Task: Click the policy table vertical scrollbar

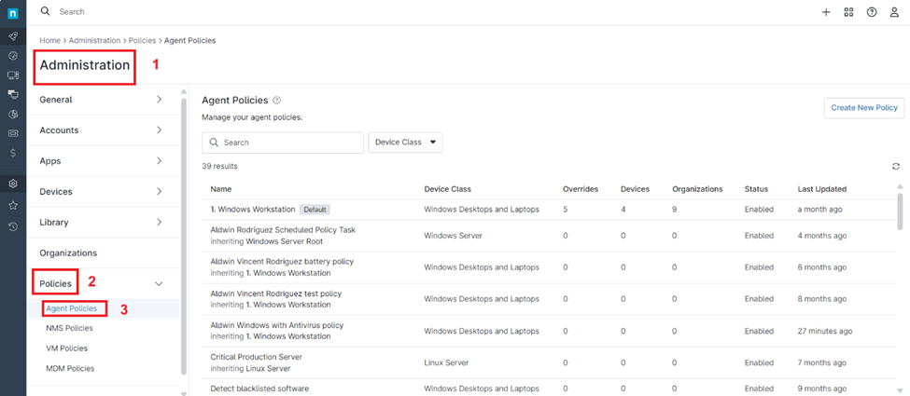Action: pyautogui.click(x=900, y=212)
